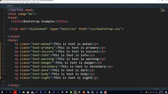Viewport: 168px width, 94px height.
Task: Open Visual Studio from the taskbar
Action: tap(97, 92)
